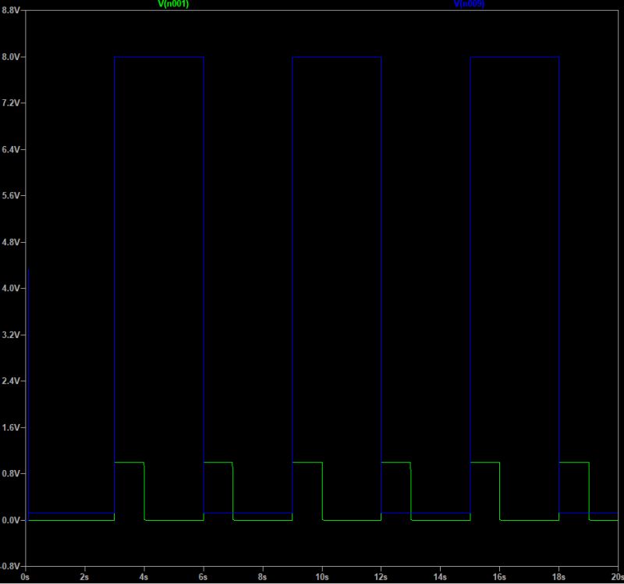Click the blue square wave's first rising edge
The width and height of the screenshot is (624, 584).
tap(115, 273)
